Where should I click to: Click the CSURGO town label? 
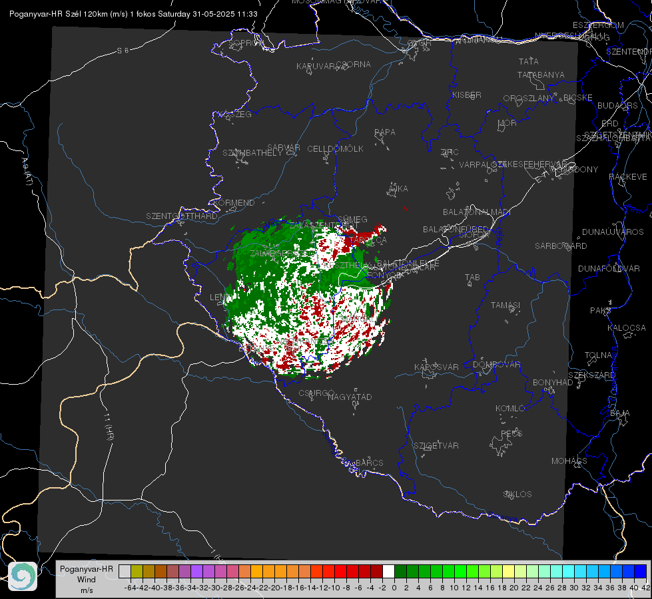(316, 393)
